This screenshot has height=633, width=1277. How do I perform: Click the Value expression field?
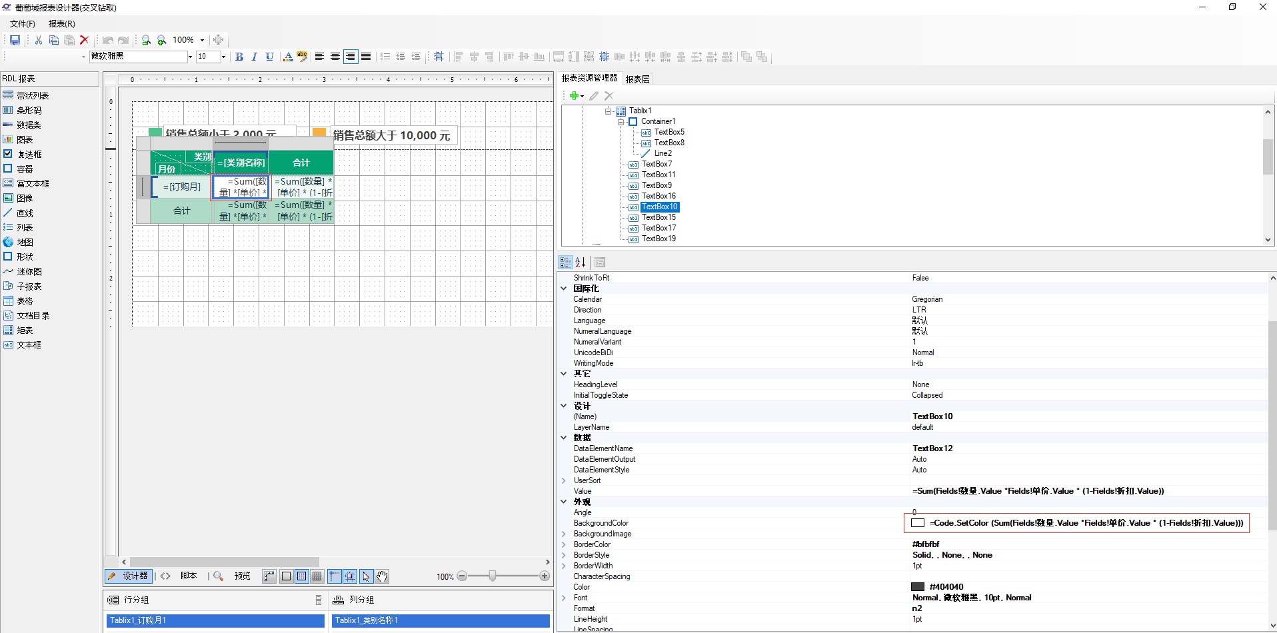pyautogui.click(x=1089, y=491)
